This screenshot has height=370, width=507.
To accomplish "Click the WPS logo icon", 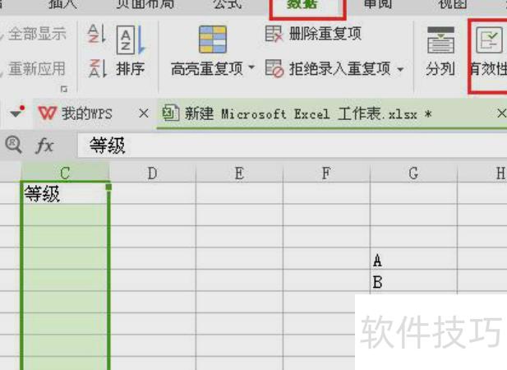I will (47, 113).
